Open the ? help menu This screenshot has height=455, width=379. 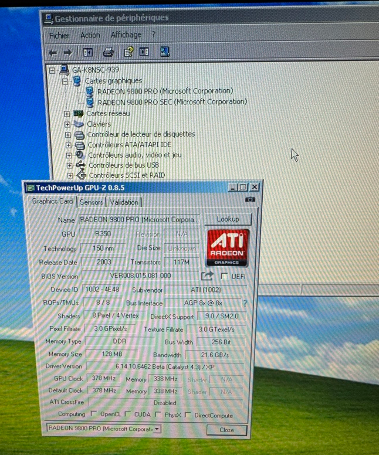click(x=154, y=34)
